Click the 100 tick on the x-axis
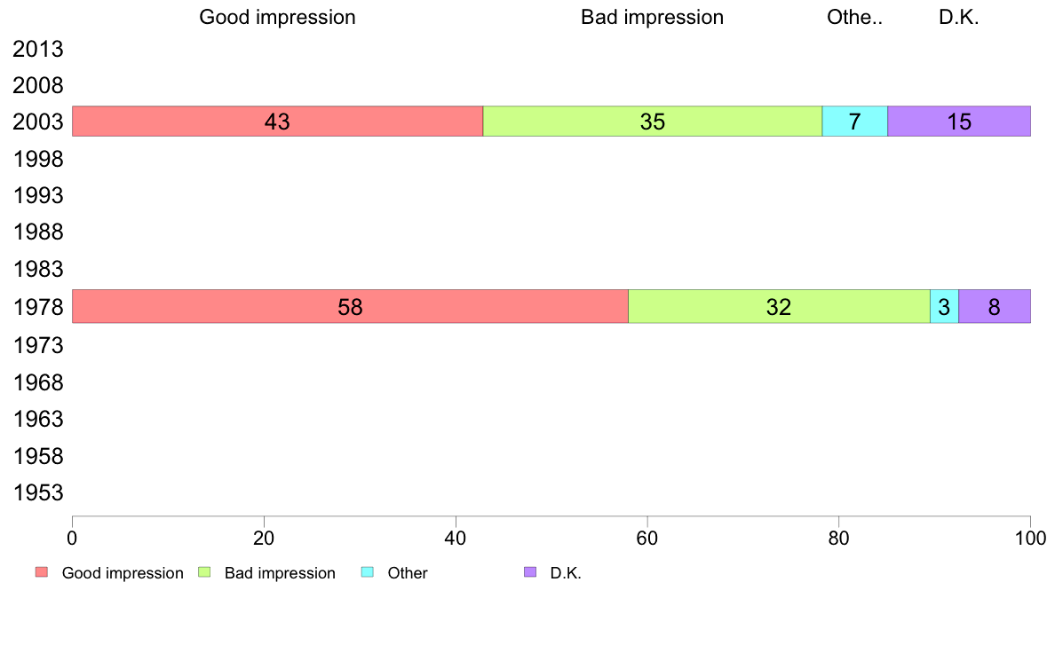Image resolution: width=1055 pixels, height=653 pixels. pyautogui.click(x=1029, y=538)
